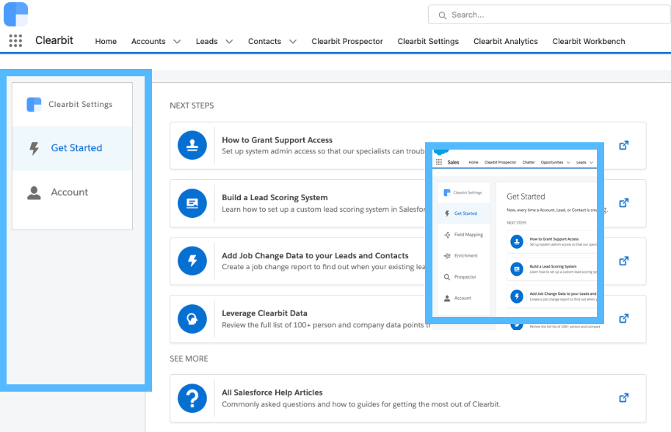The height and width of the screenshot is (432, 671).
Task: Open All Salesforce Help Articles external link icon
Action: pyautogui.click(x=624, y=398)
